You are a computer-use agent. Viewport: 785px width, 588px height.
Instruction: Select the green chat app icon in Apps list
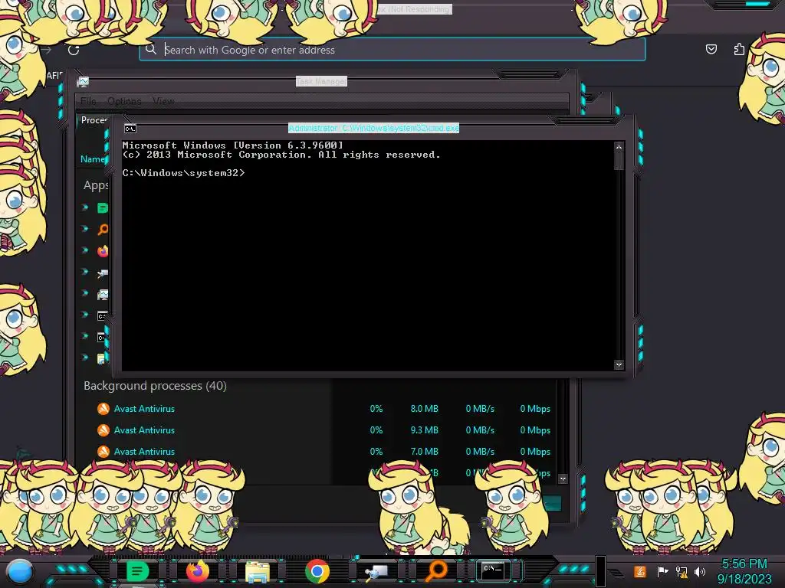click(x=103, y=207)
